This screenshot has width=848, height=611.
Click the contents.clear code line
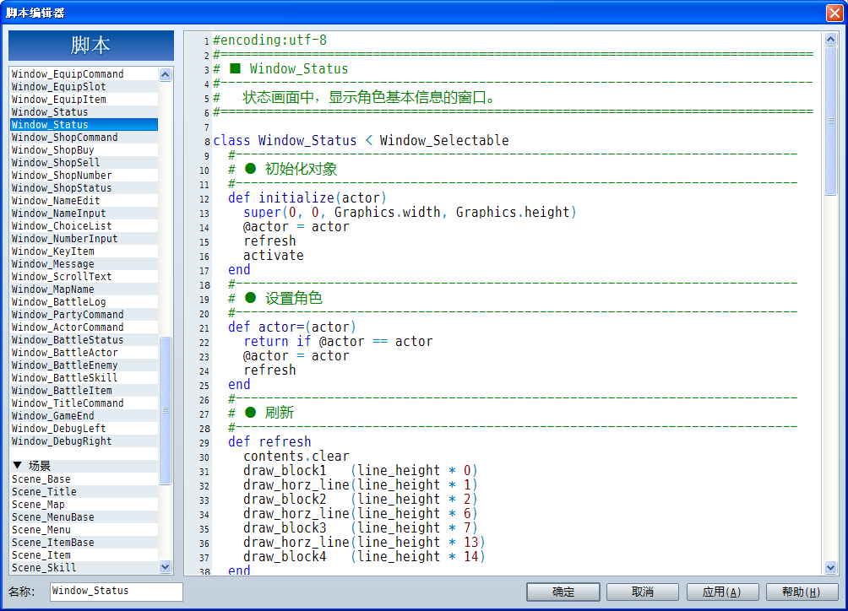click(296, 456)
